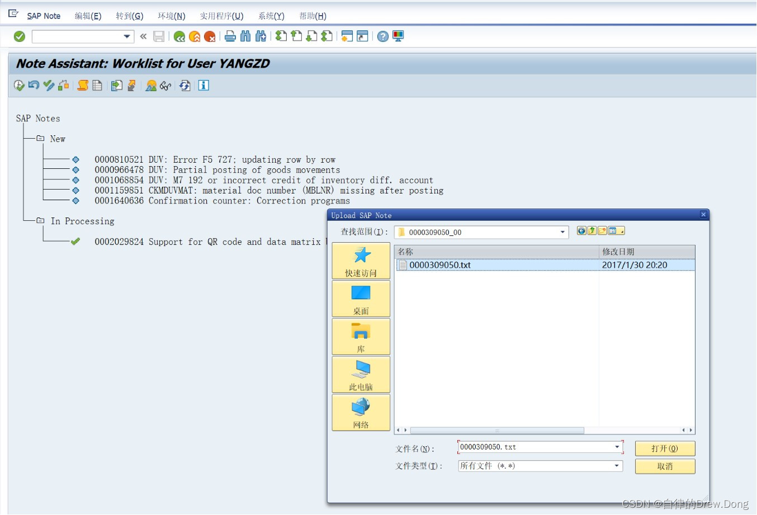757x515 pixels.
Task: Open Help with question mark icon
Action: [x=383, y=36]
